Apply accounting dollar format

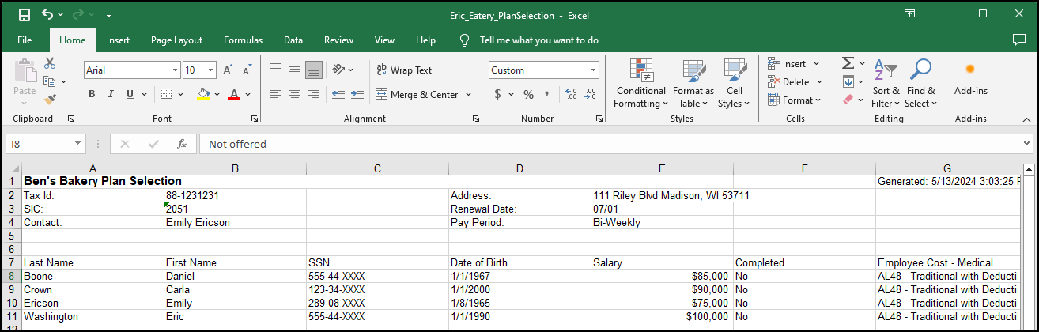(x=497, y=94)
